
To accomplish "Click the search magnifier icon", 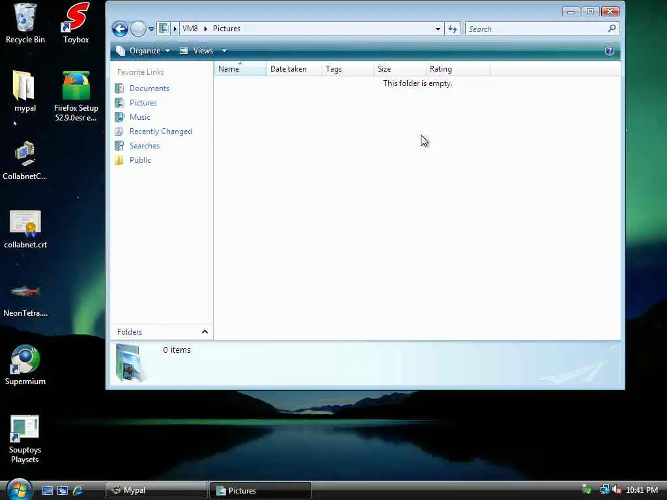I will pos(612,29).
